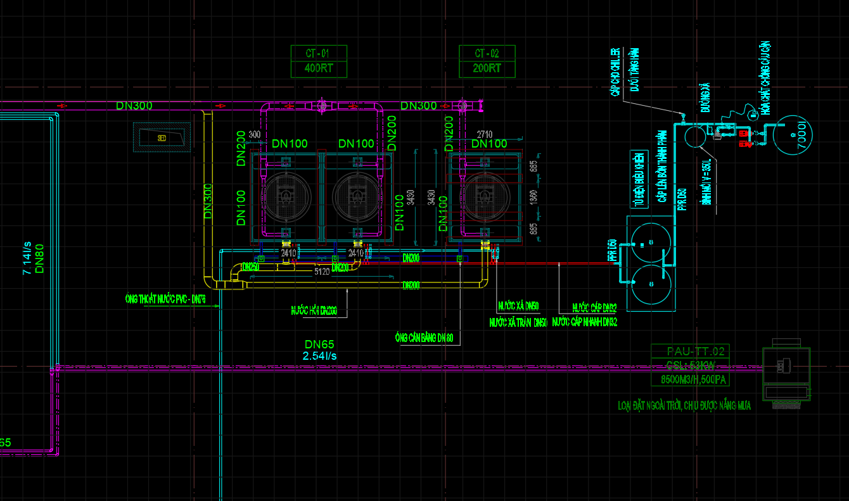Select the small yellow 'DN250' pipe label

pyautogui.click(x=250, y=267)
